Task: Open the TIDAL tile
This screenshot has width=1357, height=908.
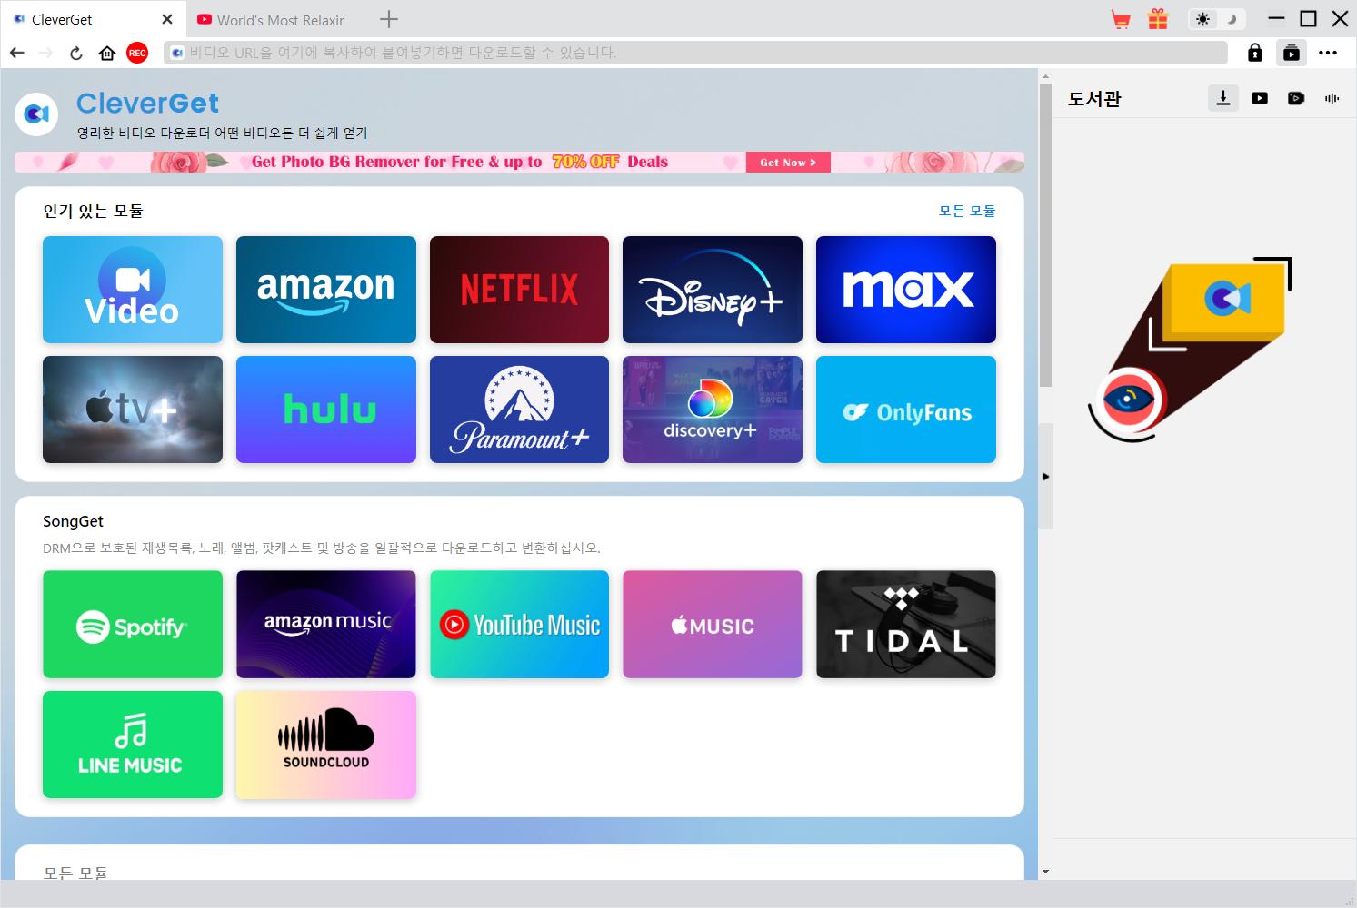Action: [x=906, y=625]
